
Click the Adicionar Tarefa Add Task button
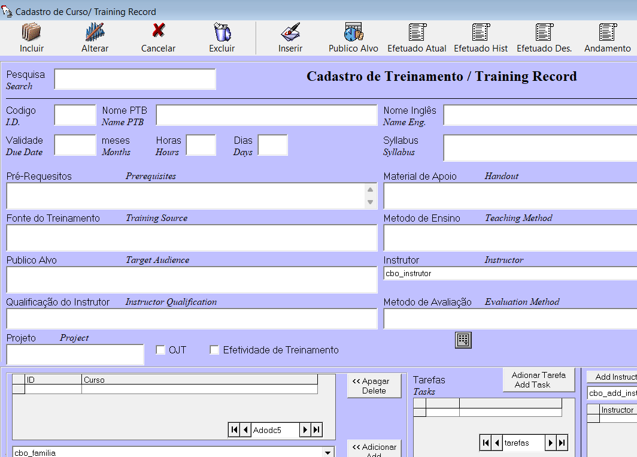pos(538,380)
